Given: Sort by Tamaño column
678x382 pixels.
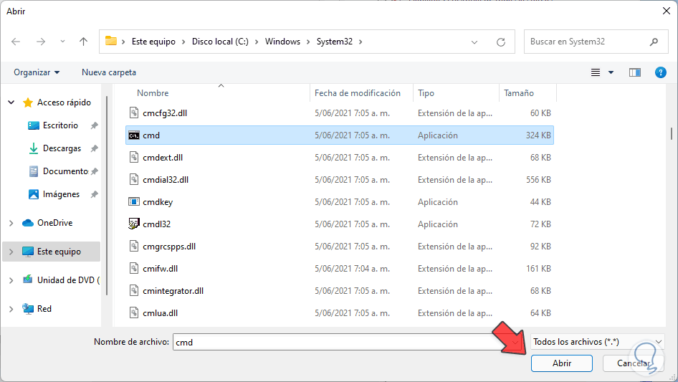Looking at the screenshot, I should click(x=519, y=93).
